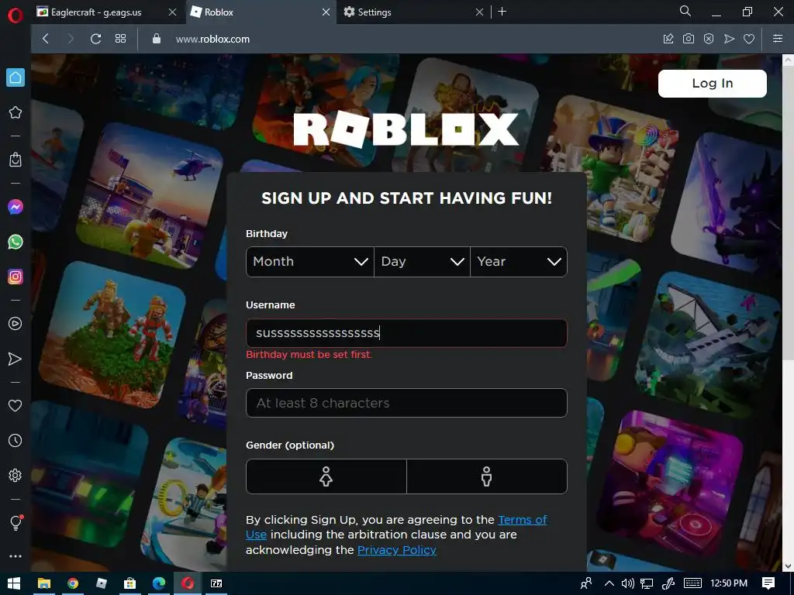Select the female gender option
Image resolution: width=794 pixels, height=595 pixels.
326,476
